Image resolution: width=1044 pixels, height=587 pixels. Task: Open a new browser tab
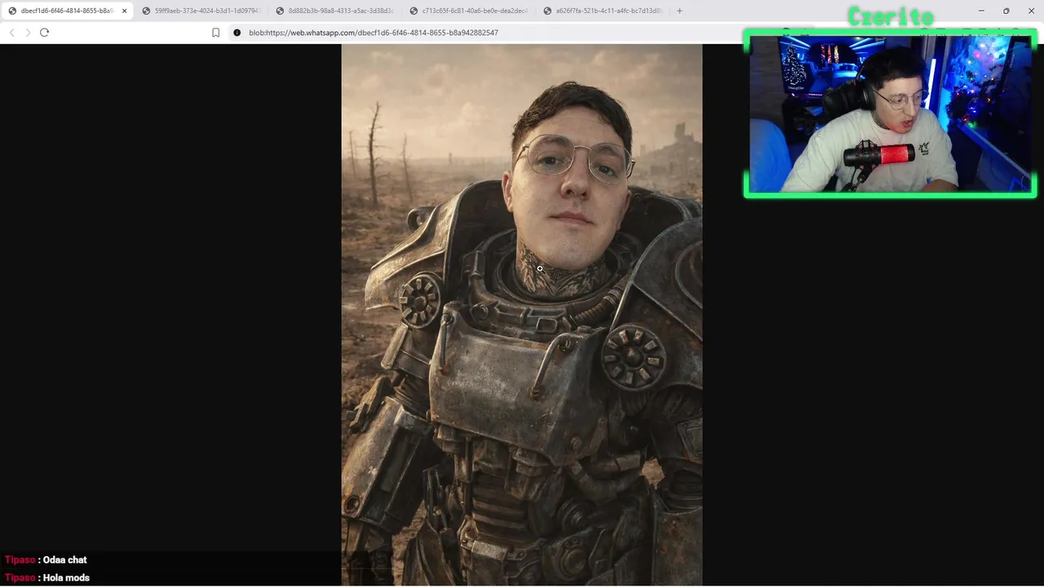point(679,11)
